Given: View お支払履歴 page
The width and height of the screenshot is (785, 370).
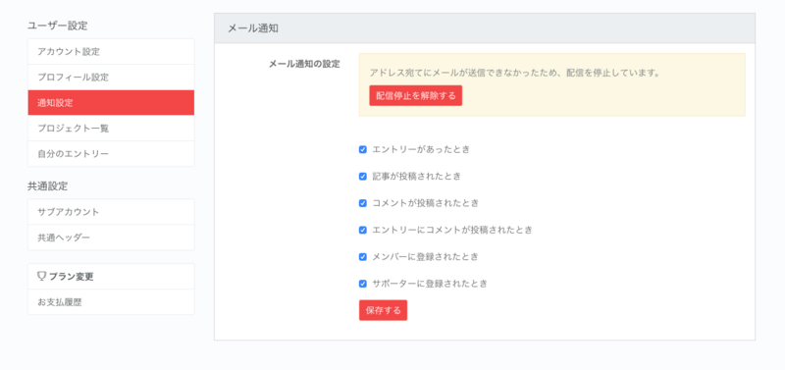Looking at the screenshot, I should [x=111, y=302].
